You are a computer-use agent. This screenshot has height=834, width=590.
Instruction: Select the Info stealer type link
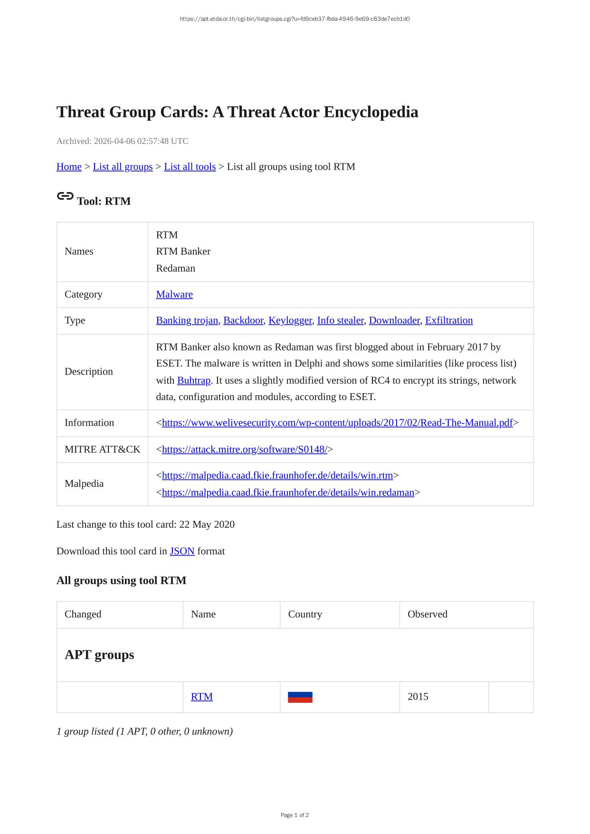click(340, 321)
